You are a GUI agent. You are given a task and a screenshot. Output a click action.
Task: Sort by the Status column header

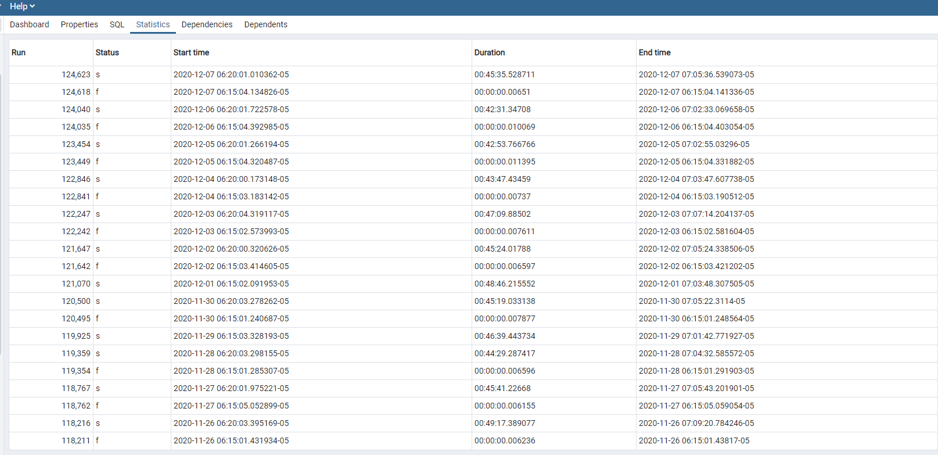coord(107,52)
